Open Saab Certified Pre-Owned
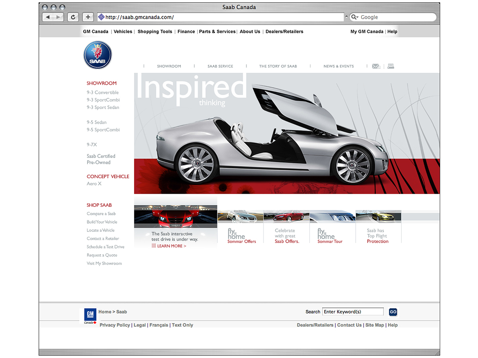 tap(101, 160)
